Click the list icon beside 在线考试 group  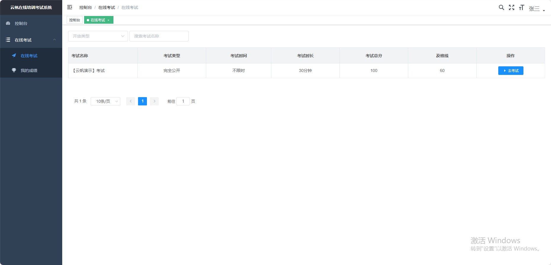point(8,40)
